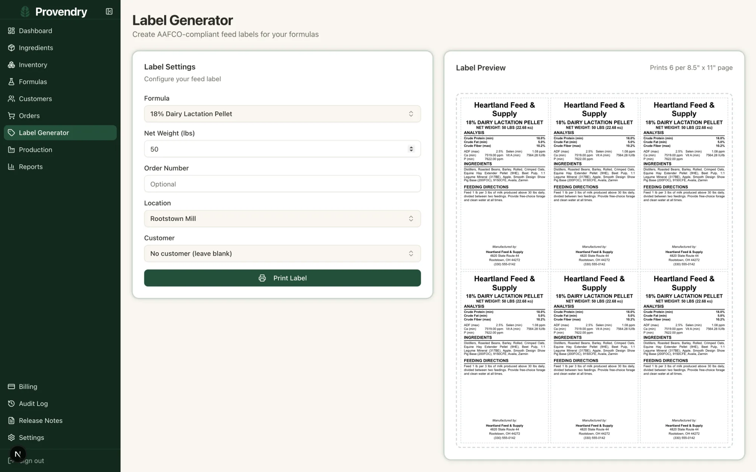The image size is (756, 472).
Task: Click the Net Weight stepper arrows
Action: coord(411,149)
